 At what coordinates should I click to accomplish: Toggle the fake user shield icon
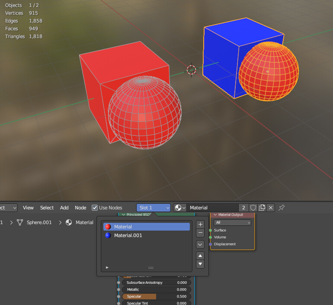pyautogui.click(x=253, y=208)
